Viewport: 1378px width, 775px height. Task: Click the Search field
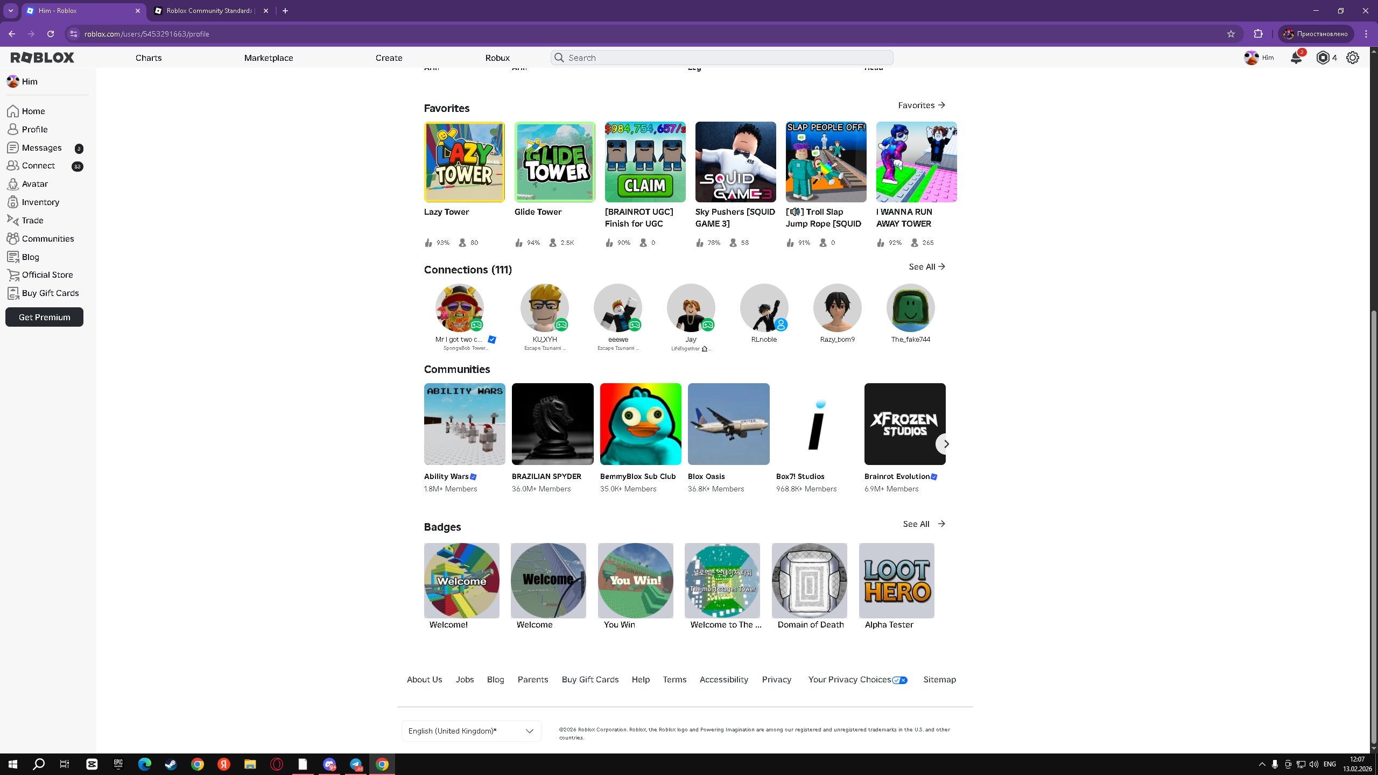(722, 58)
